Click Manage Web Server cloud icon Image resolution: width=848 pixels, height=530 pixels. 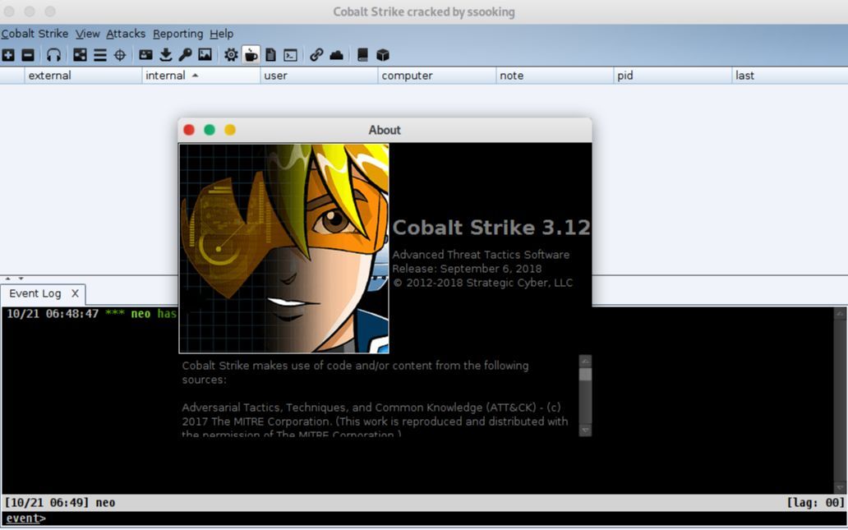coord(336,54)
